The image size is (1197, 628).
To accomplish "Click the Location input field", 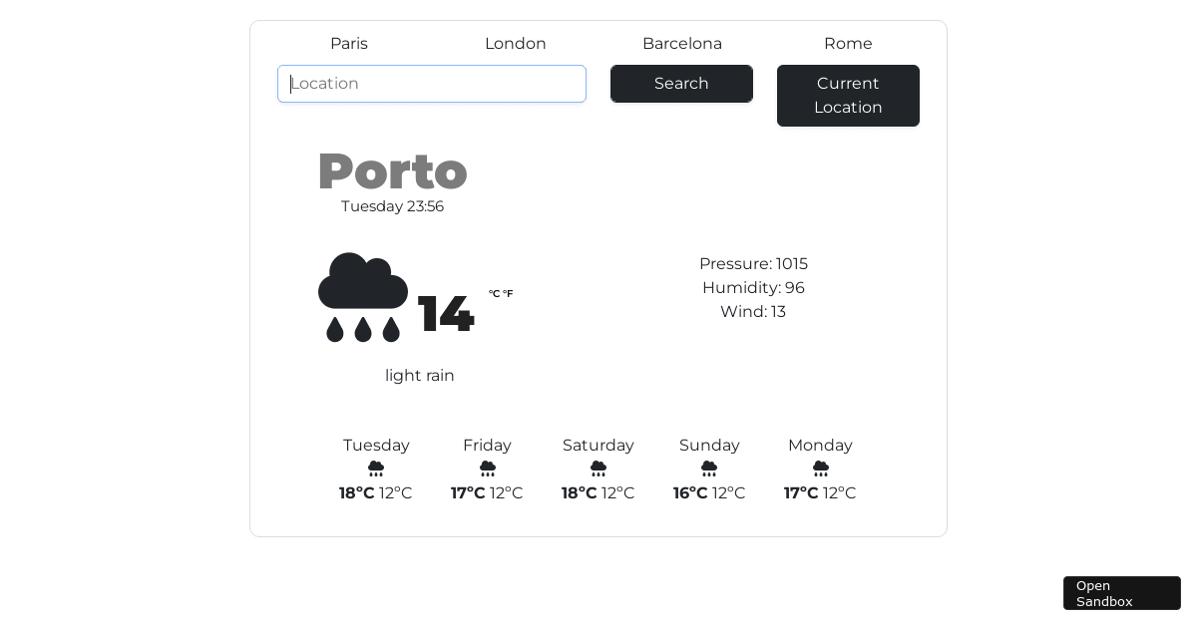I will point(432,84).
